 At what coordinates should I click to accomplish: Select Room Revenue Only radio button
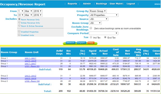(x=19, y=19)
